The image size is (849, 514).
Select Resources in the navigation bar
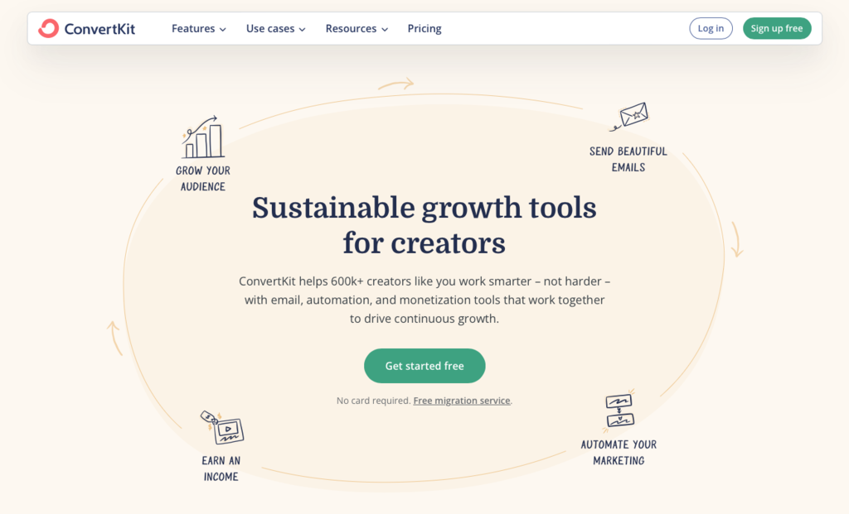(x=351, y=28)
